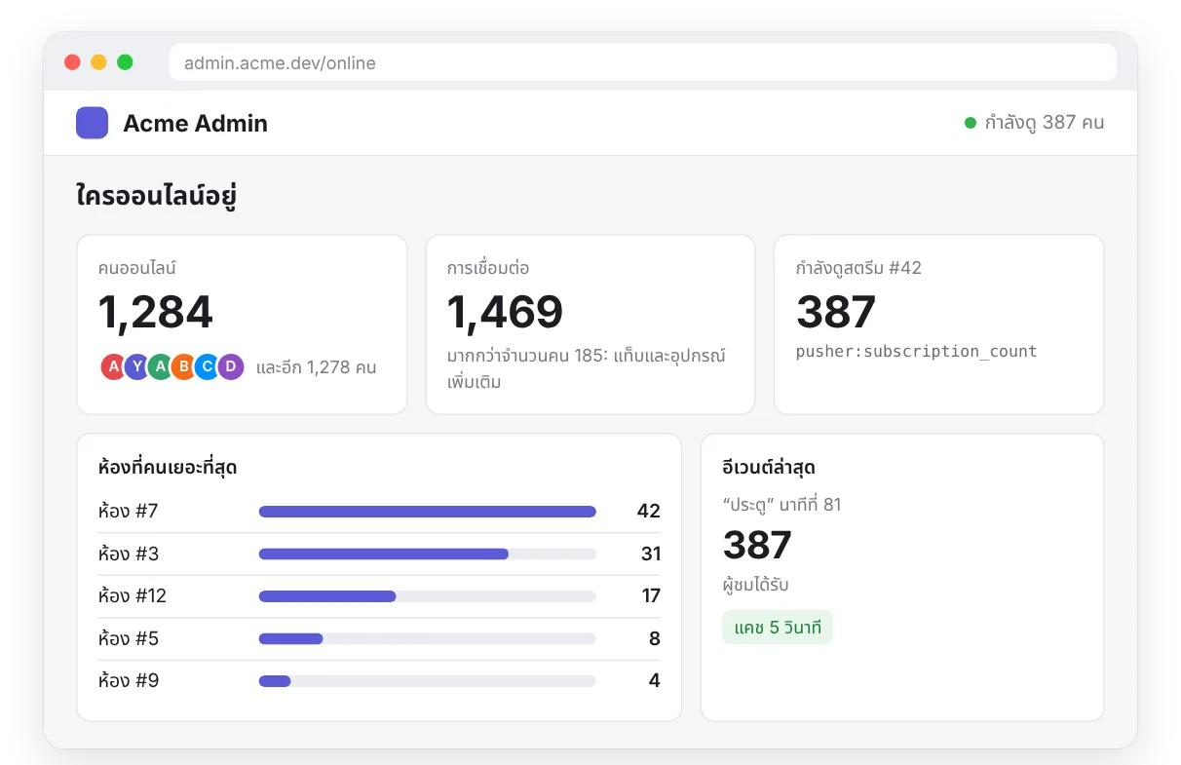The height and width of the screenshot is (765, 1181).
Task: Click the "อีเวนต์ล่าสุด" section heading
Action: coord(769,468)
